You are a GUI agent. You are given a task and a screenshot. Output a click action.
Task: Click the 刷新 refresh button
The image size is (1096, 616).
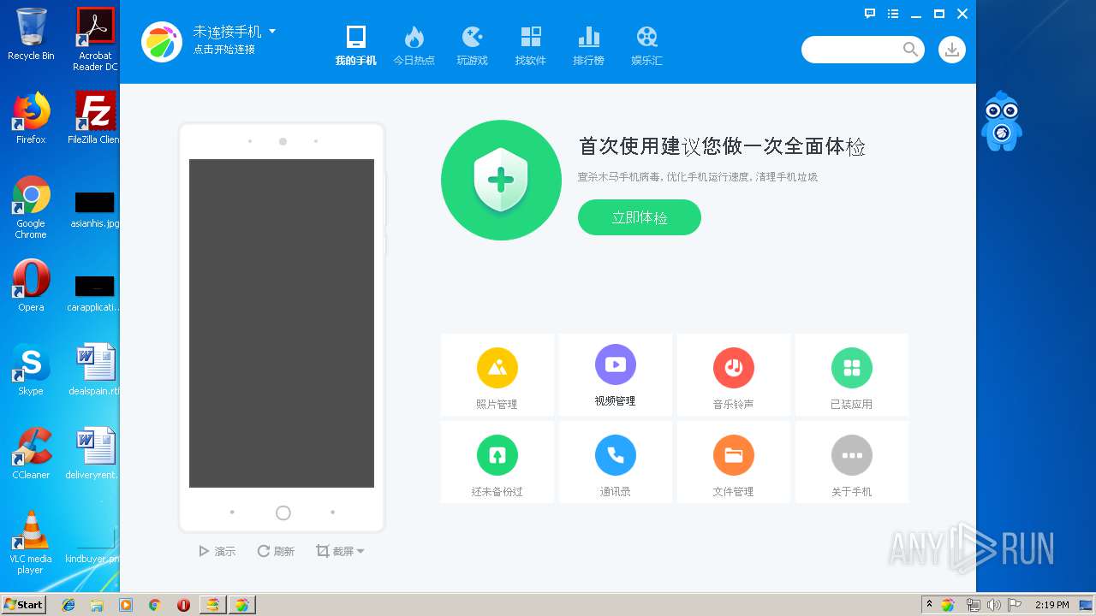277,551
